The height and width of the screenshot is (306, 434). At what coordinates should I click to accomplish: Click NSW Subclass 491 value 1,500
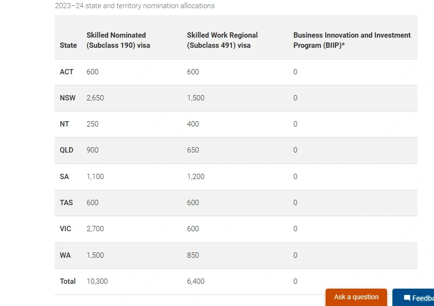tap(195, 98)
